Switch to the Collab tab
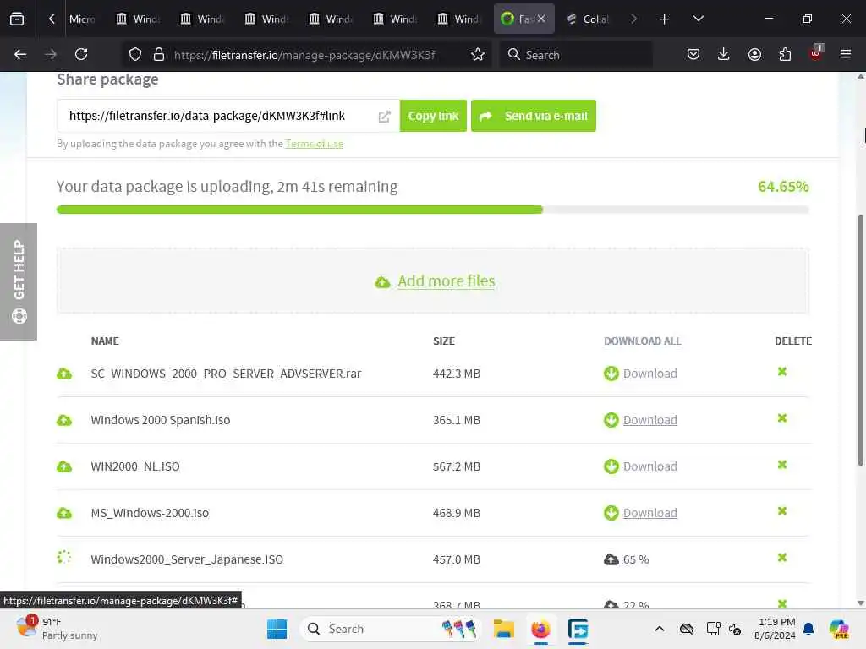Image resolution: width=866 pixels, height=649 pixels. [x=588, y=19]
